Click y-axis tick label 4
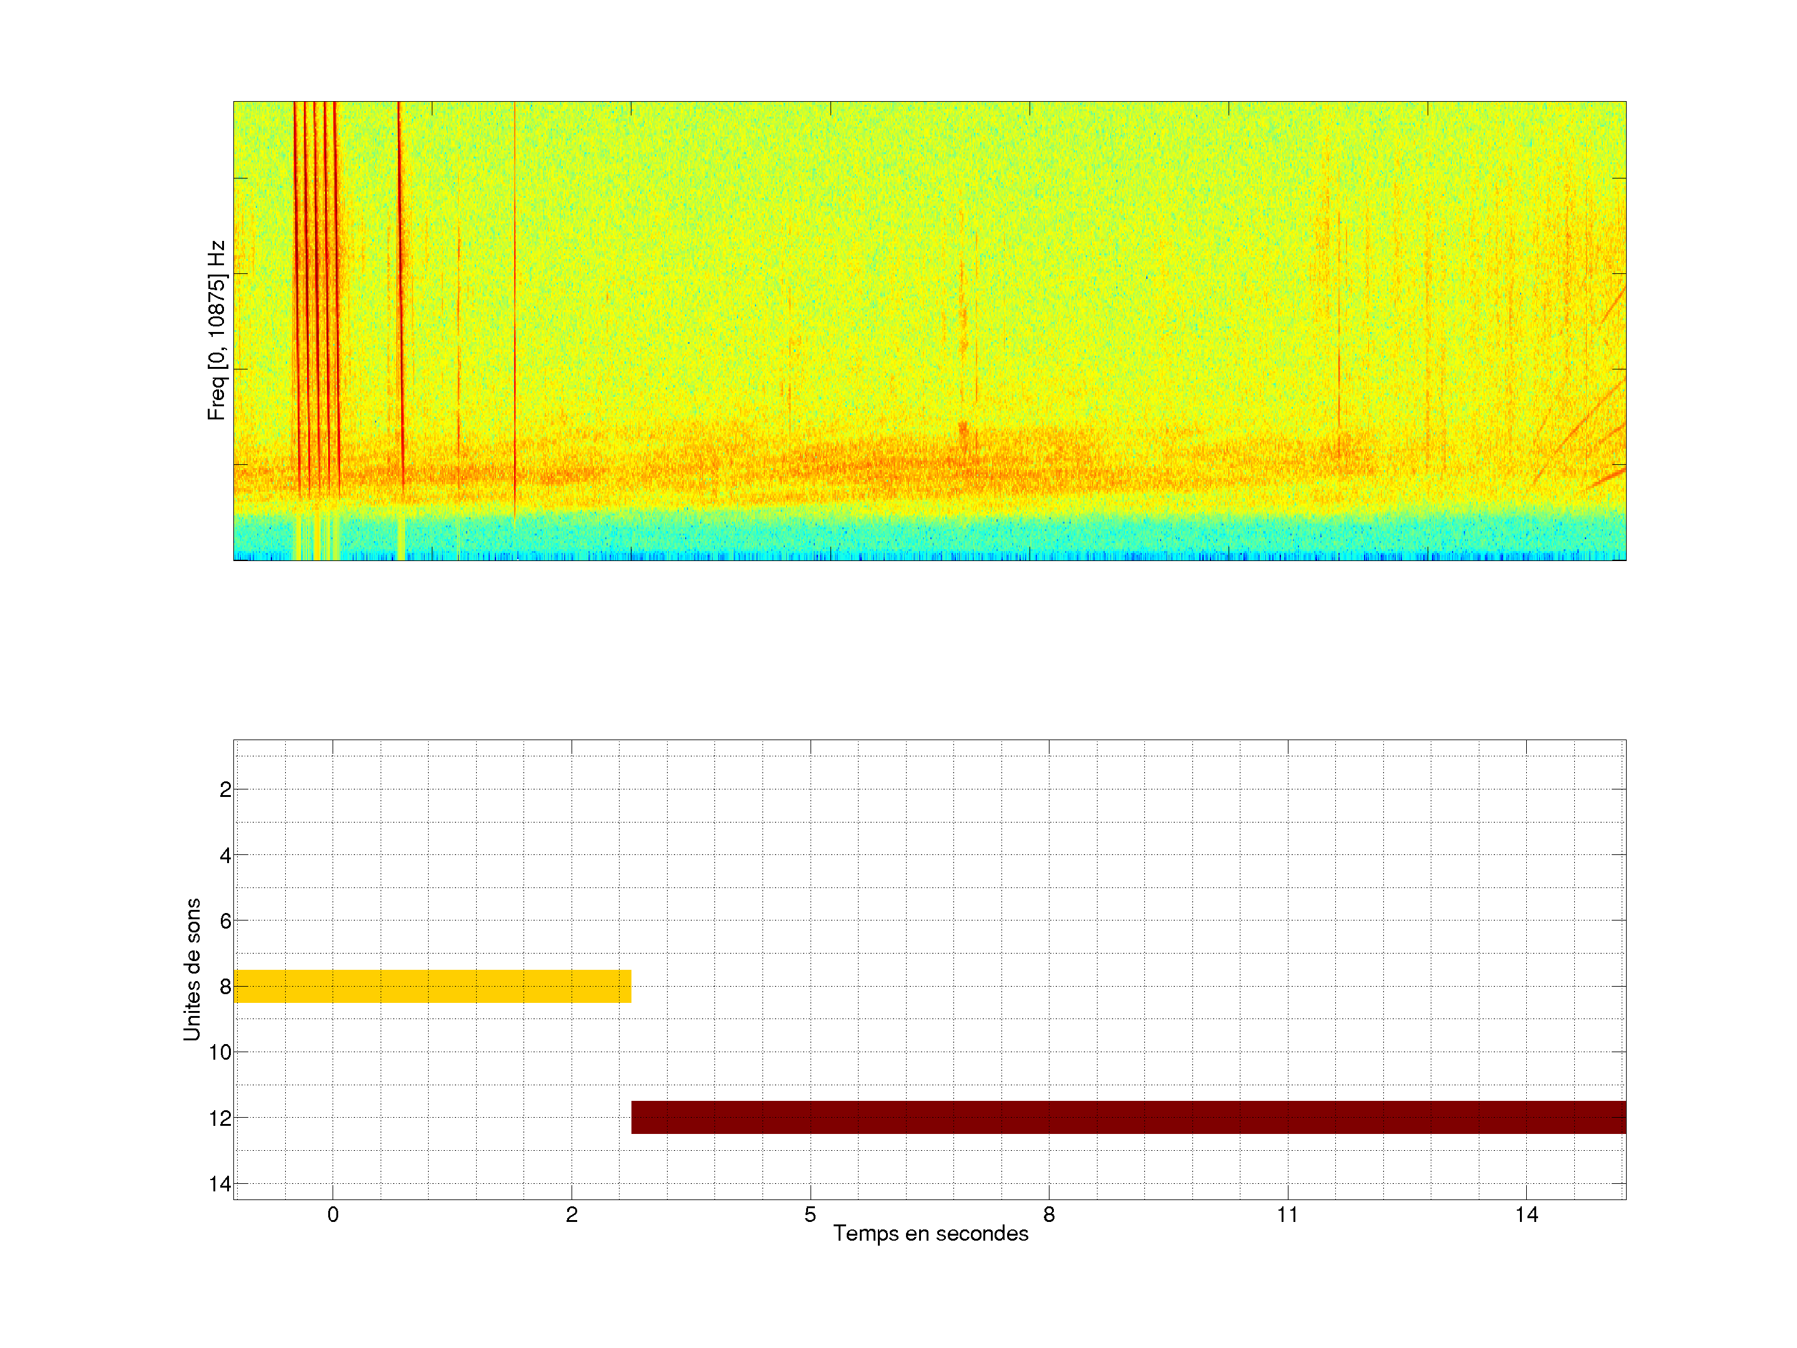1797x1348 pixels. [225, 855]
